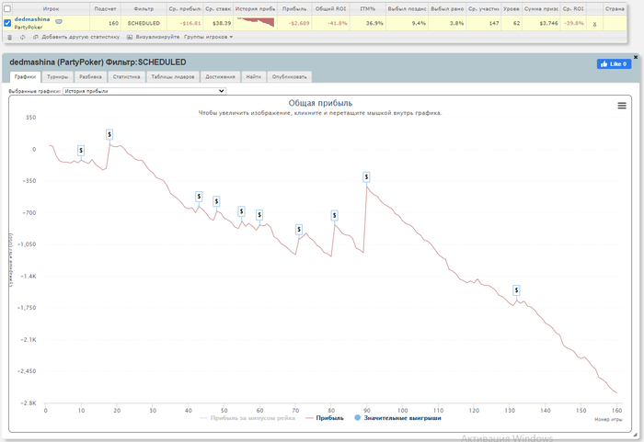The image size is (644, 442).
Task: Click the $ win marker near game 43
Action: [199, 197]
